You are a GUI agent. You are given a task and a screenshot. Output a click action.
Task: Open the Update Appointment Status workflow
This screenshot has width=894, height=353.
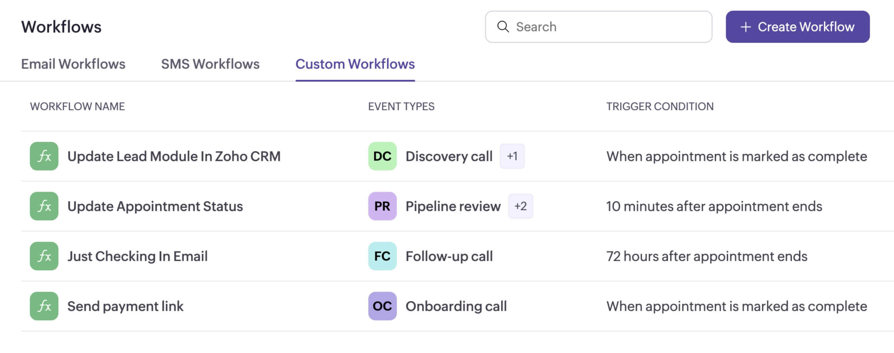pyautogui.click(x=155, y=206)
